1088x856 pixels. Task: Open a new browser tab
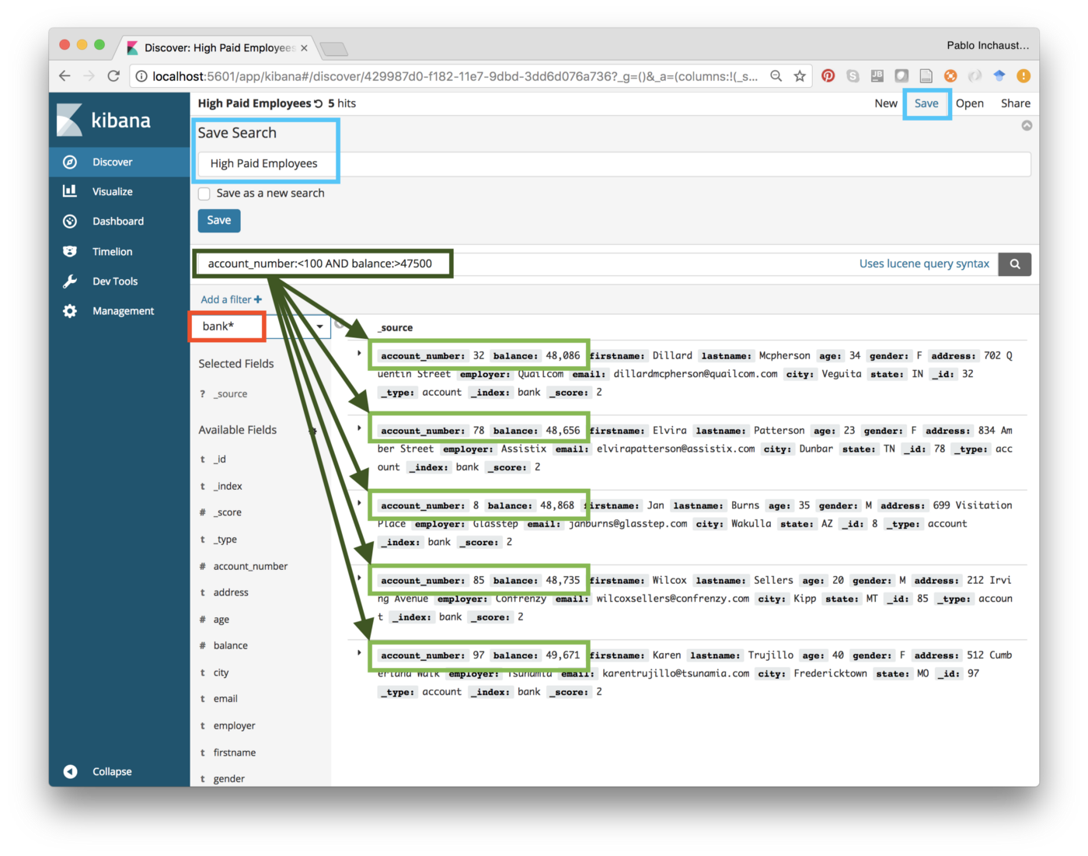334,50
